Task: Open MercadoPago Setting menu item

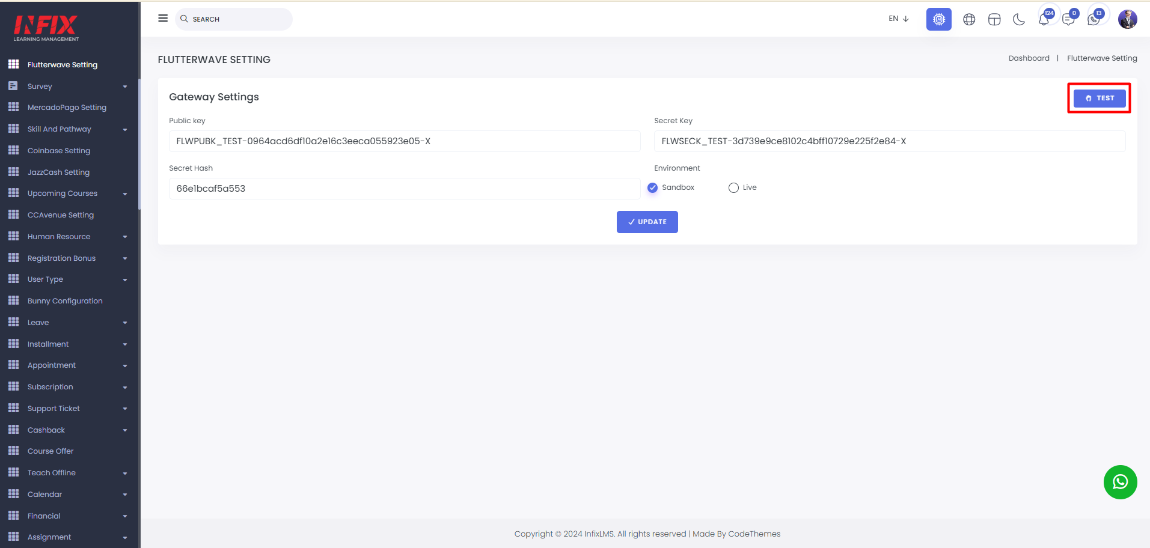Action: [x=67, y=107]
